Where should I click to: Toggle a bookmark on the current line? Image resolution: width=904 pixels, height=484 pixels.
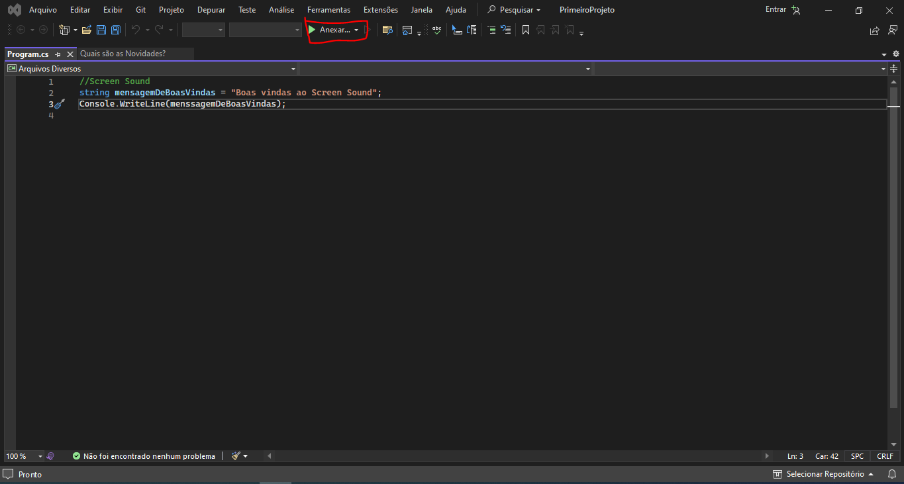(x=526, y=30)
